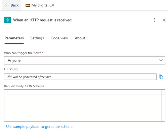The width and height of the screenshot is (168, 133).
Task: Open the three-dot more options menu
Action: 154,20
